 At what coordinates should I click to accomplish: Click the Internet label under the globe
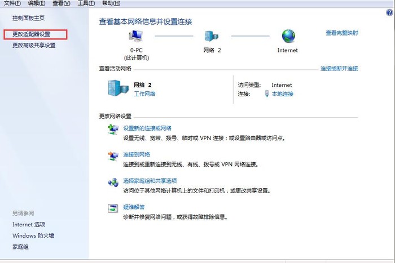(287, 50)
